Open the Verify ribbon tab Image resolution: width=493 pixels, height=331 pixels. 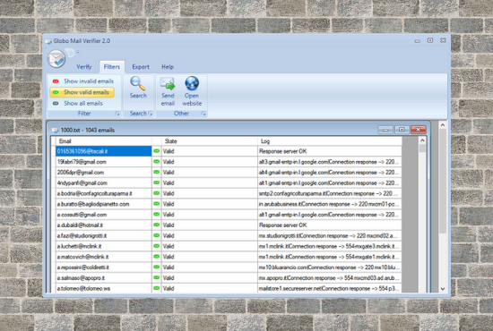(x=84, y=67)
